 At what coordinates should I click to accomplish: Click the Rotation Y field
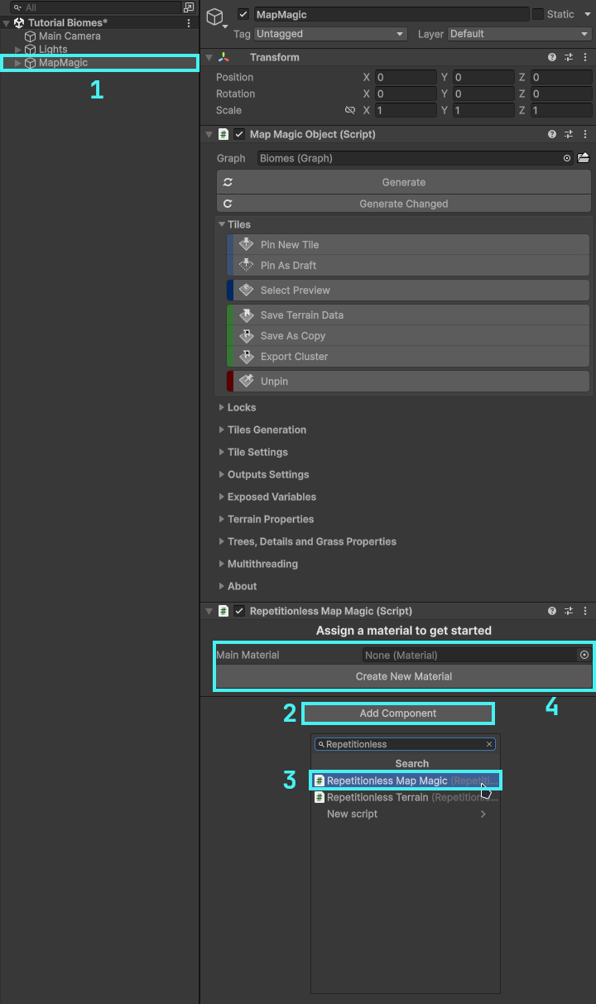pyautogui.click(x=483, y=94)
